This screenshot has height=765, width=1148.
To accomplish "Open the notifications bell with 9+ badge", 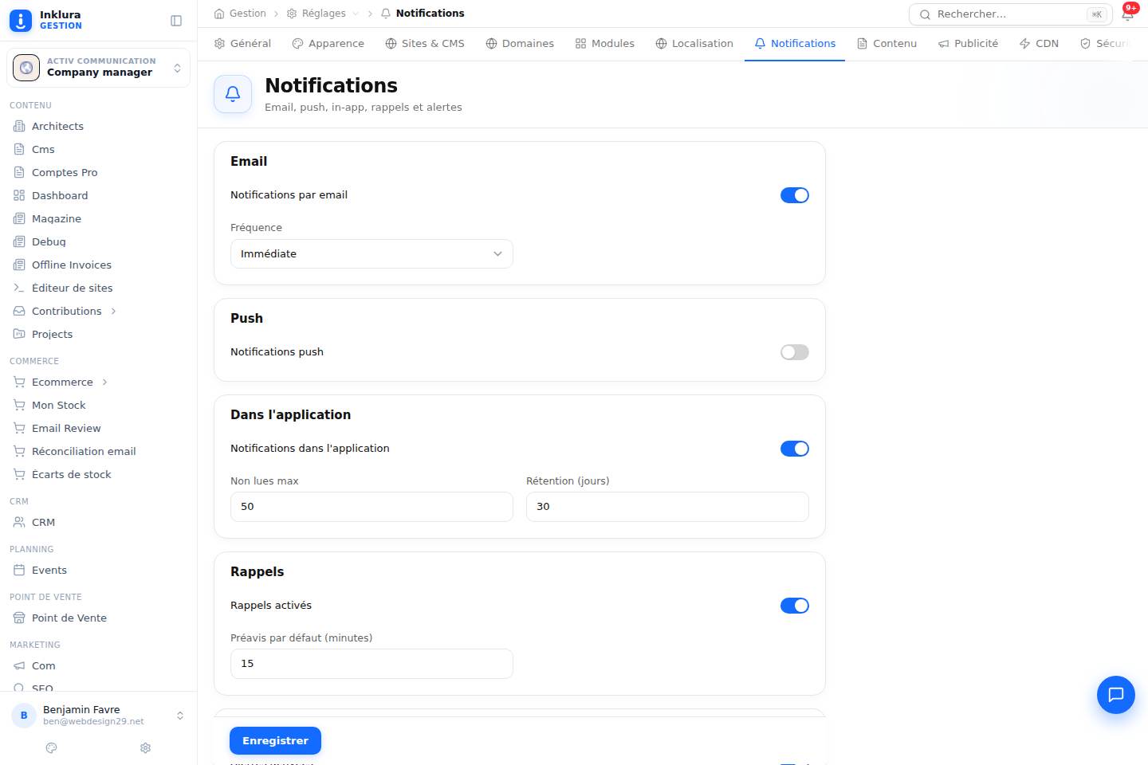I will (x=1128, y=14).
